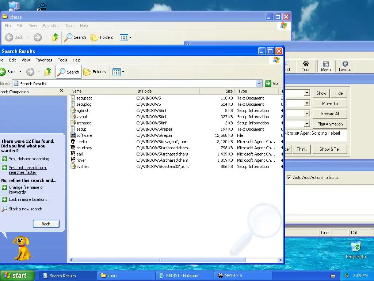Click the Show button in MASH

pyautogui.click(x=321, y=93)
